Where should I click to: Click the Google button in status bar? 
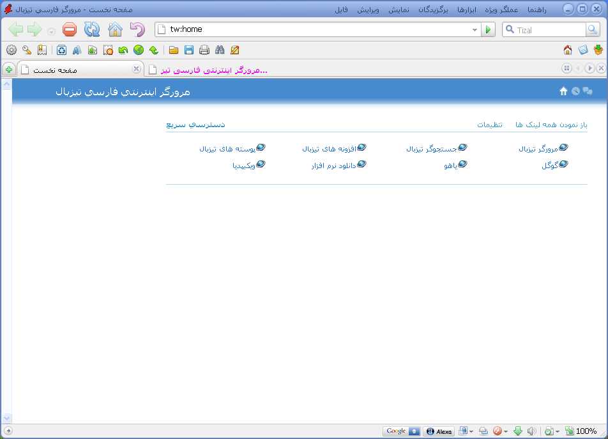402,431
